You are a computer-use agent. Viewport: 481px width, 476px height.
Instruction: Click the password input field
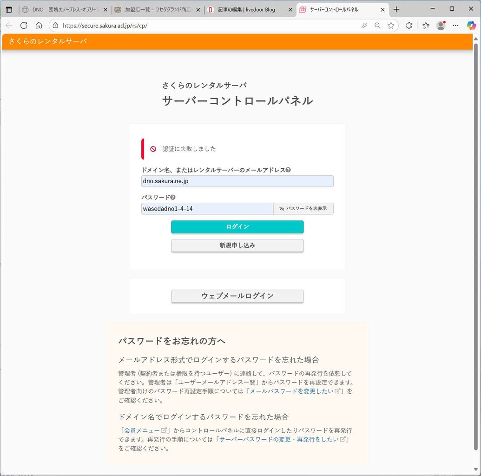click(x=207, y=209)
